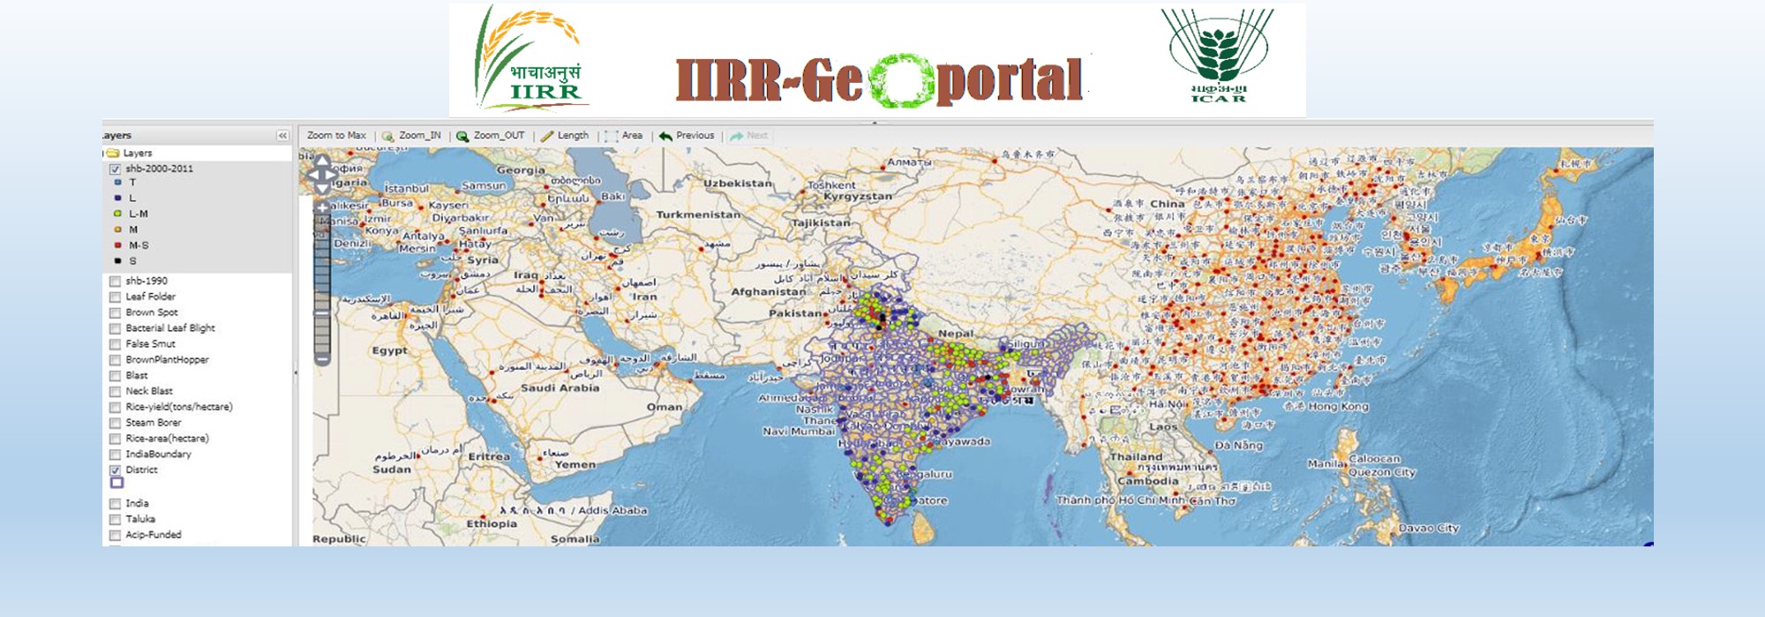Activate the Area selection measuring tool
1765x617 pixels.
[x=624, y=136]
